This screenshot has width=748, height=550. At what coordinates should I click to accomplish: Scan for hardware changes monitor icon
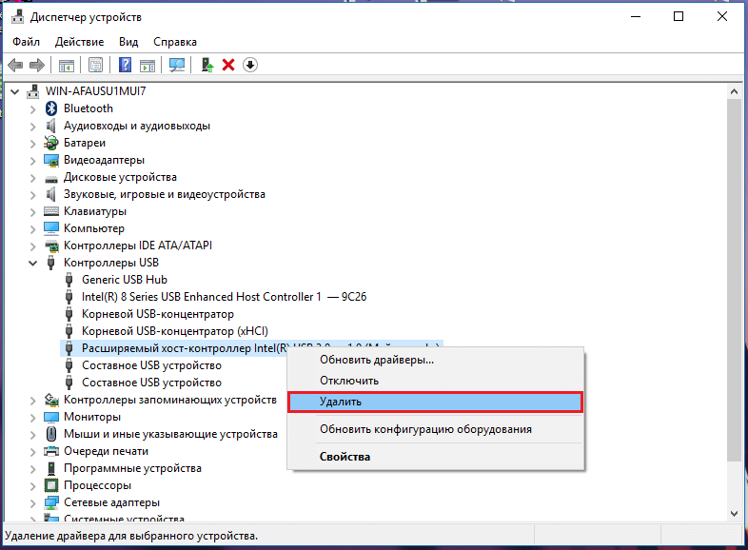pyautogui.click(x=177, y=65)
